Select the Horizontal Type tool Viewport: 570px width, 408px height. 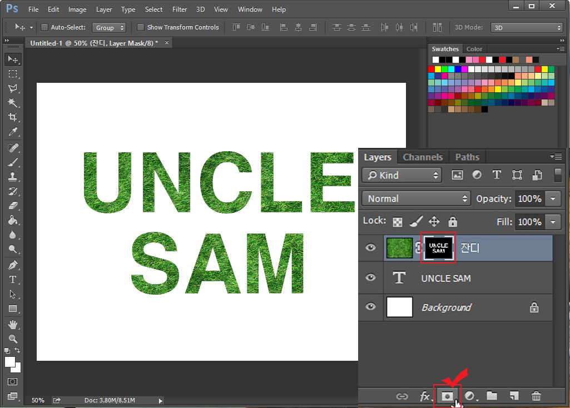13,280
